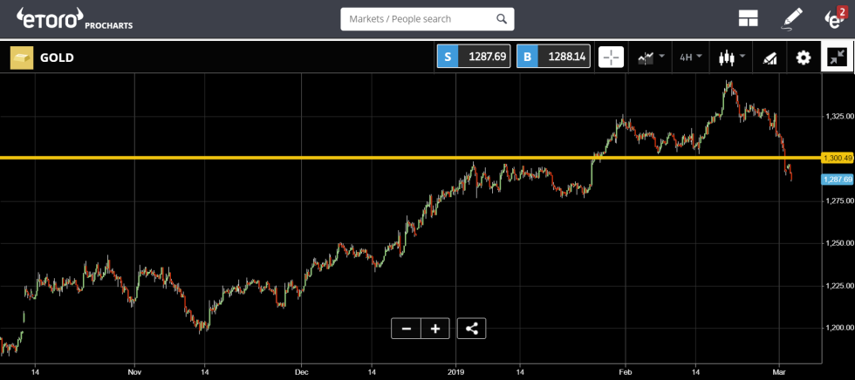Screen dimensions: 855x380
Task: Toggle the crosshair cursor mode
Action: pyautogui.click(x=611, y=58)
